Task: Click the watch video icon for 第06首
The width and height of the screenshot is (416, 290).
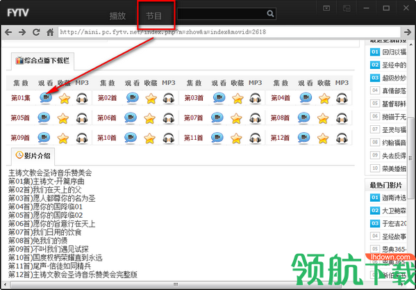Action: 131,118
